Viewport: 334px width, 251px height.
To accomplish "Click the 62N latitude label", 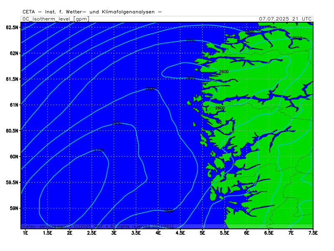I will (14, 53).
